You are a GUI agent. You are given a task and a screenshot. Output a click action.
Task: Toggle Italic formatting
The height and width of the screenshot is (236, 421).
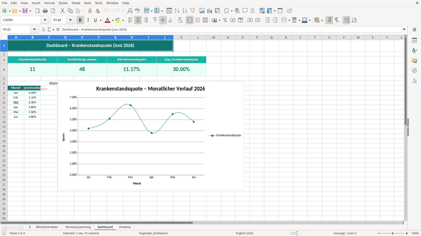coord(88,20)
